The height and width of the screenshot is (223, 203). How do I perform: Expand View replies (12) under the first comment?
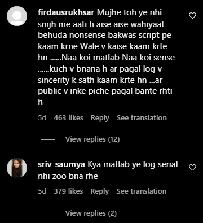[x=92, y=139]
